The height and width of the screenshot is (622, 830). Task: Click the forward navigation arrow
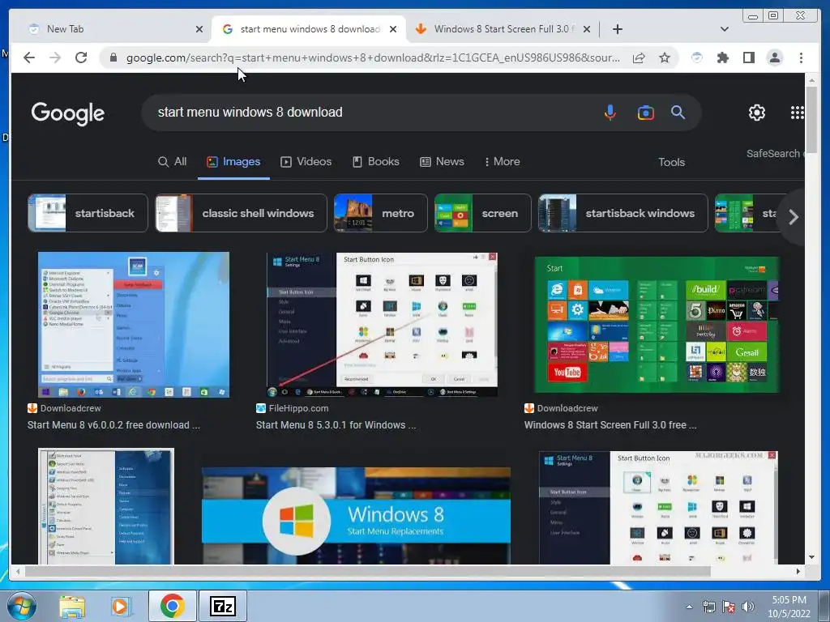point(55,58)
